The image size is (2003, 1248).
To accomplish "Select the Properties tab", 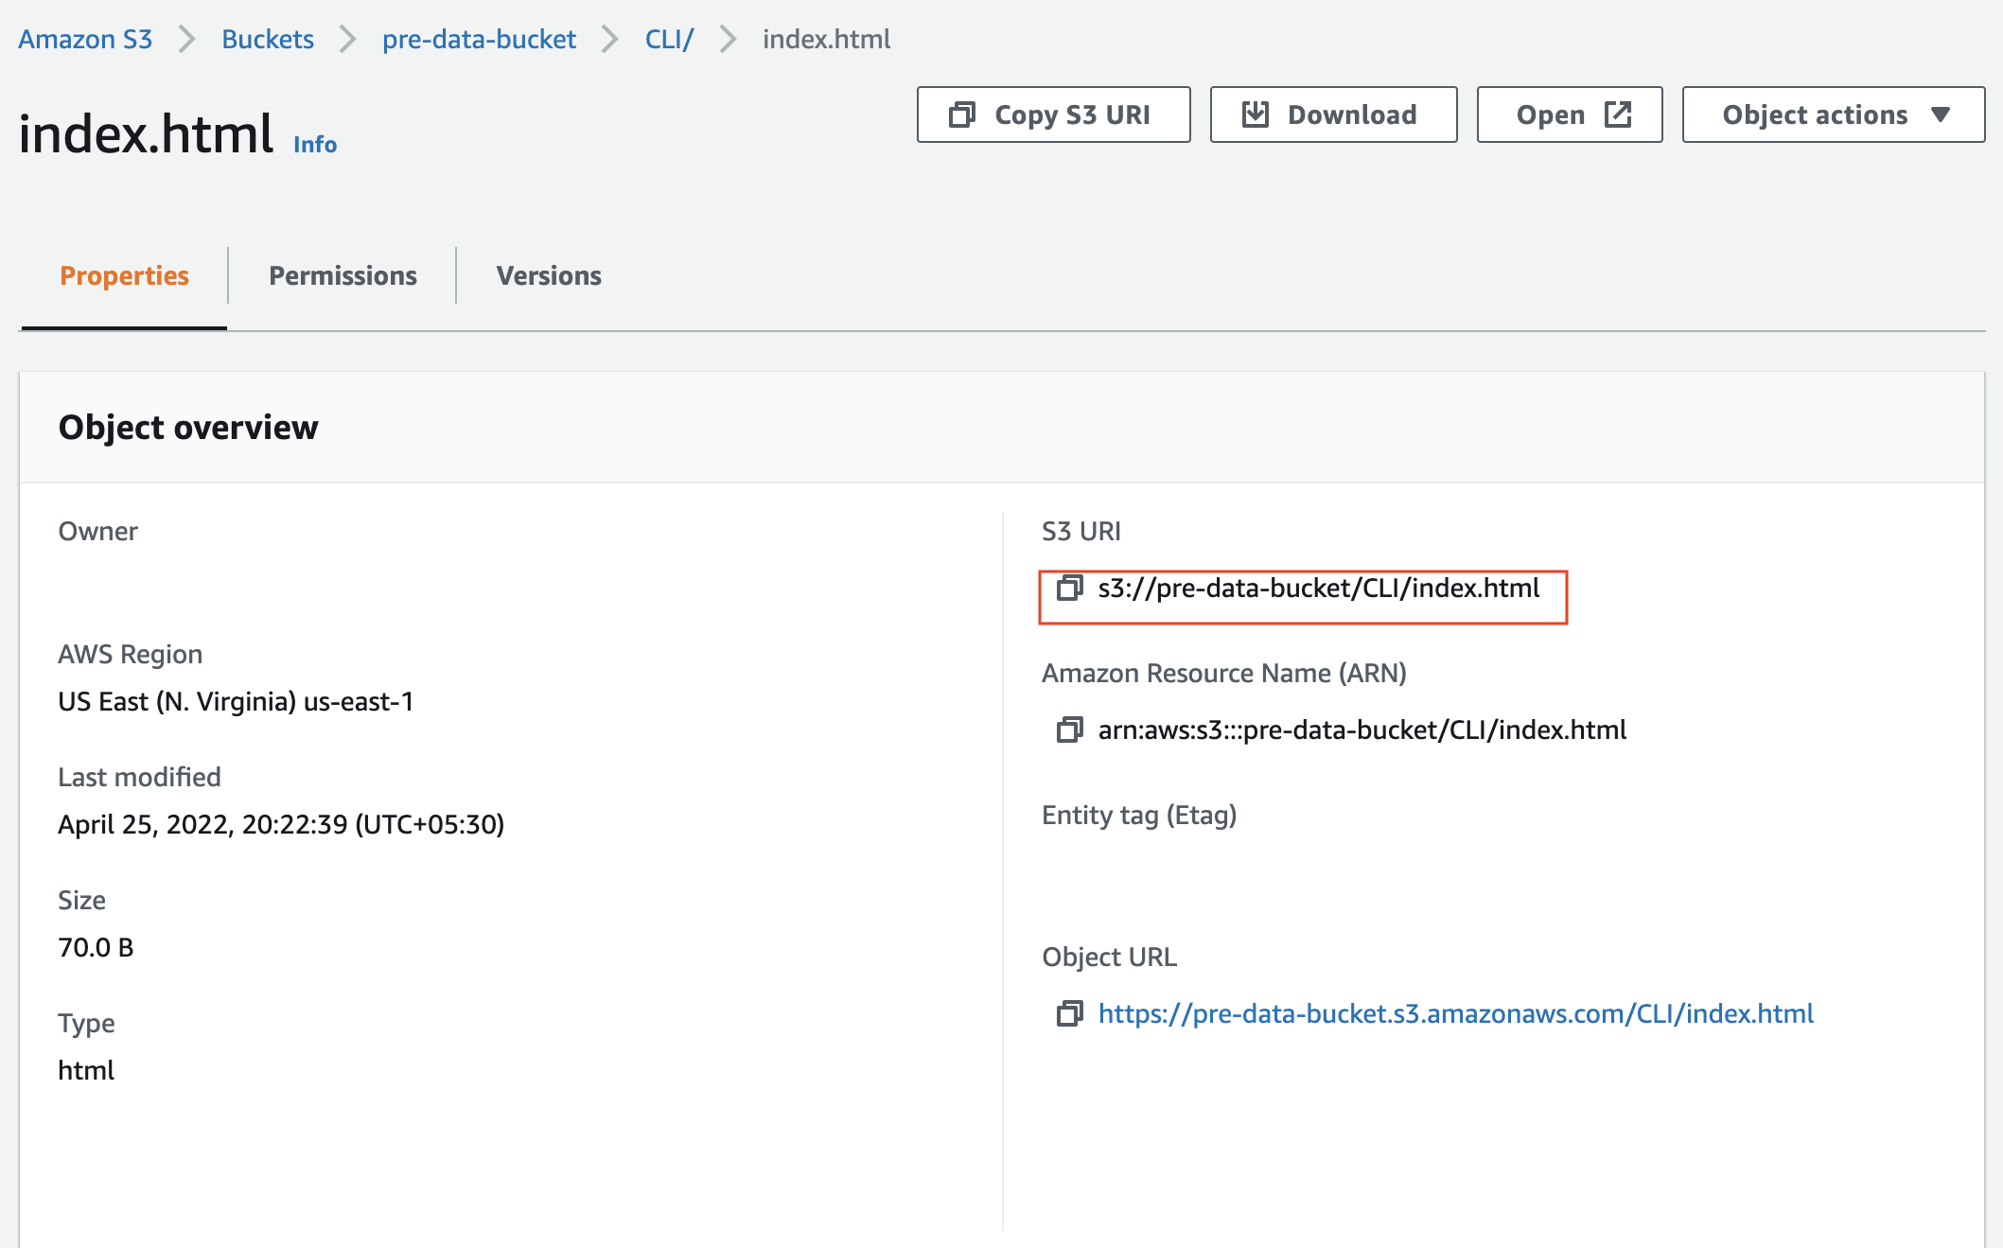I will 123,275.
